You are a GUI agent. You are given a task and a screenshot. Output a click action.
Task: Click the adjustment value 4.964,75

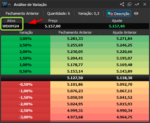coord(124,117)
